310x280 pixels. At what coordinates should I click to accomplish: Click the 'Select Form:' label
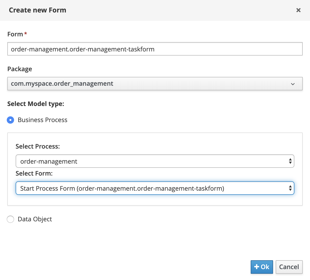[x=34, y=173]
